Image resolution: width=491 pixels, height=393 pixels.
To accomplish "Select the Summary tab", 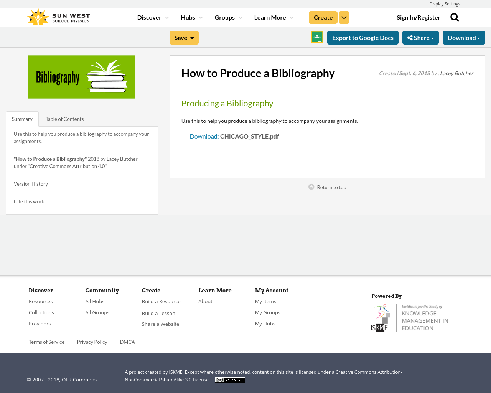I will pyautogui.click(x=22, y=119).
